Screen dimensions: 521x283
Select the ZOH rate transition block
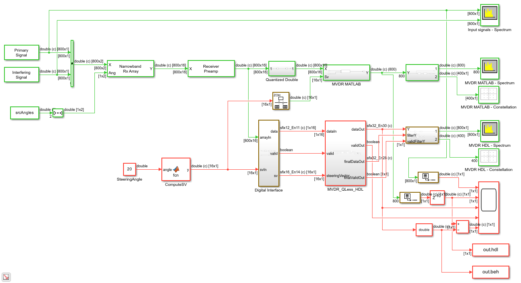click(281, 101)
